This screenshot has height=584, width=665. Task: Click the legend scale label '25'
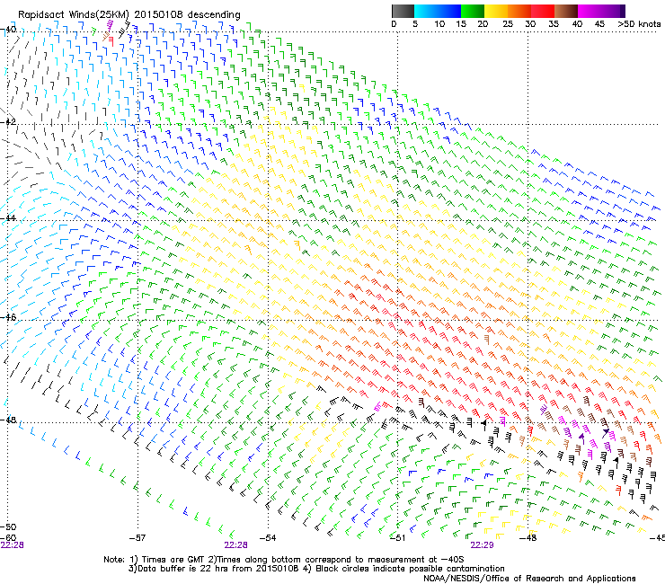508,23
